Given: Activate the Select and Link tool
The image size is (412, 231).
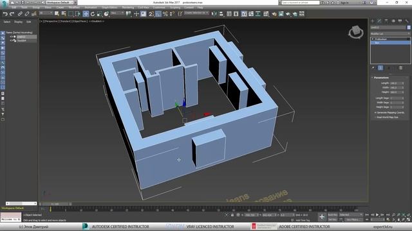Looking at the screenshot, I should click(x=20, y=14).
